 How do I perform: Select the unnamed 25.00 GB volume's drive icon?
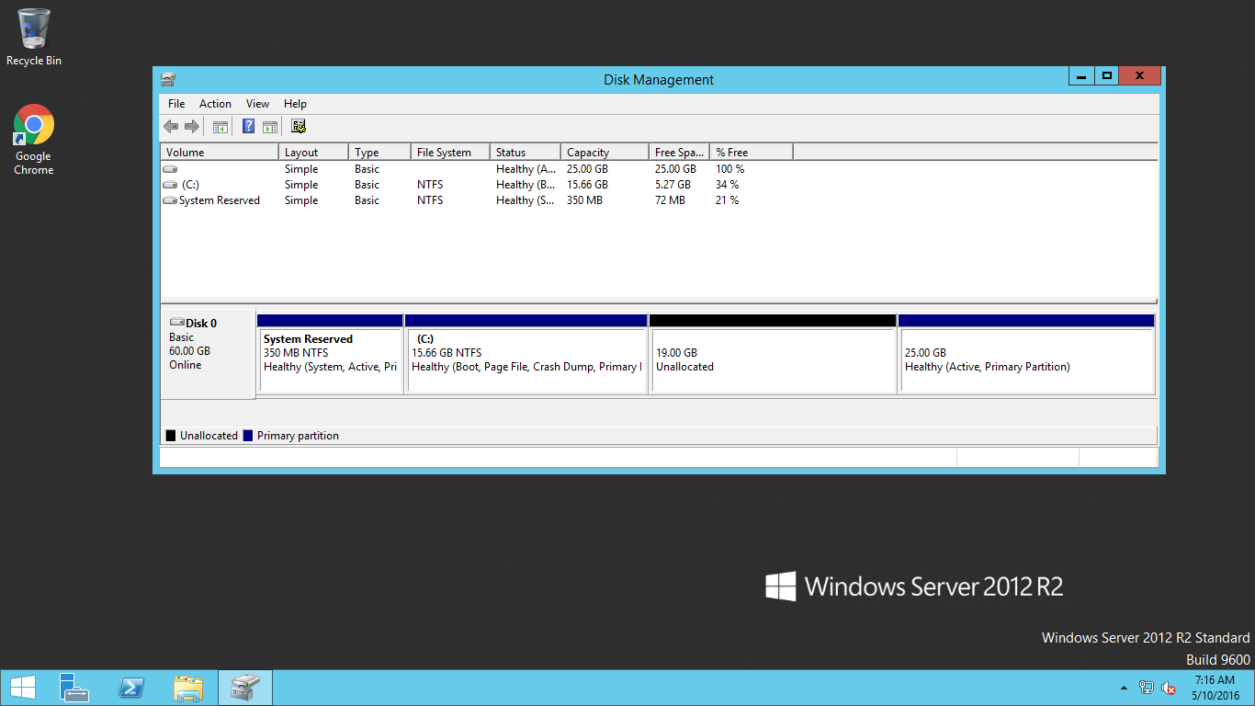[x=170, y=169]
